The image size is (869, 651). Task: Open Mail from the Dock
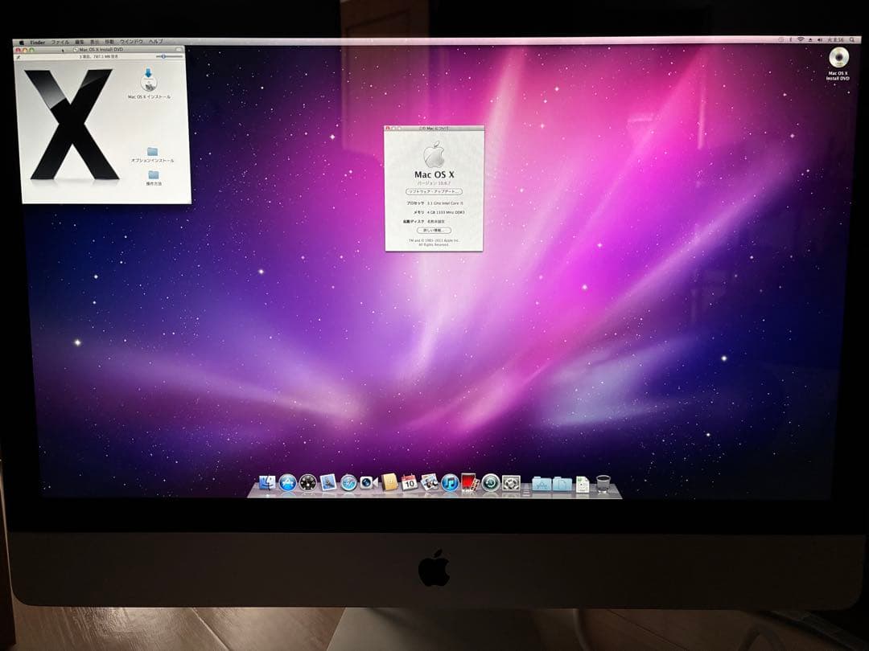click(327, 484)
